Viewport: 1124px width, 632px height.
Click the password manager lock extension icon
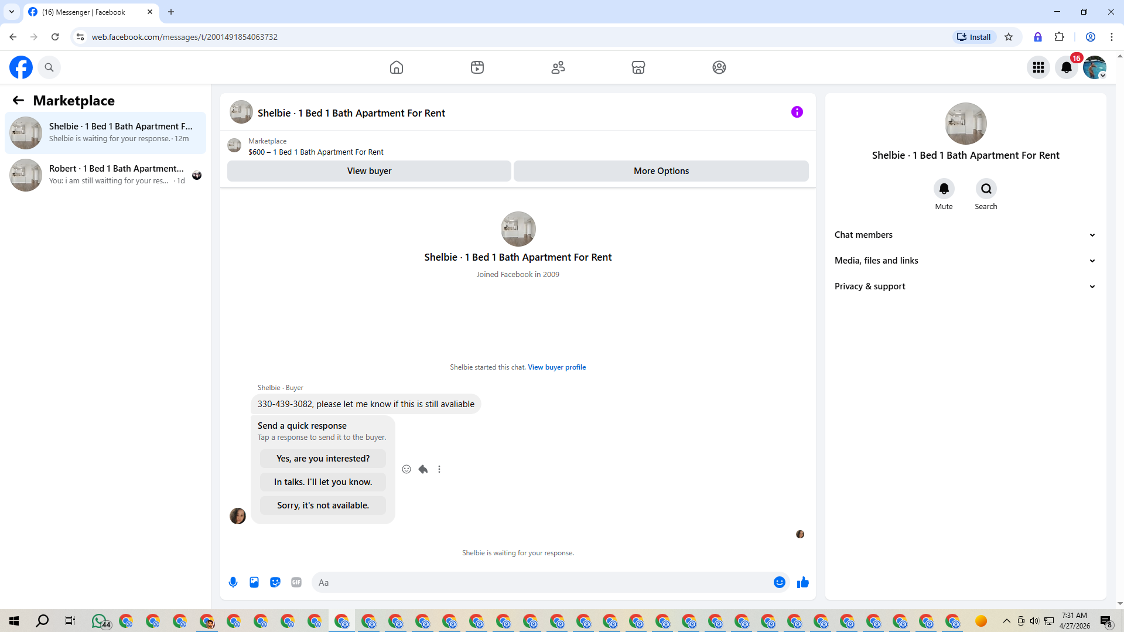(1038, 37)
